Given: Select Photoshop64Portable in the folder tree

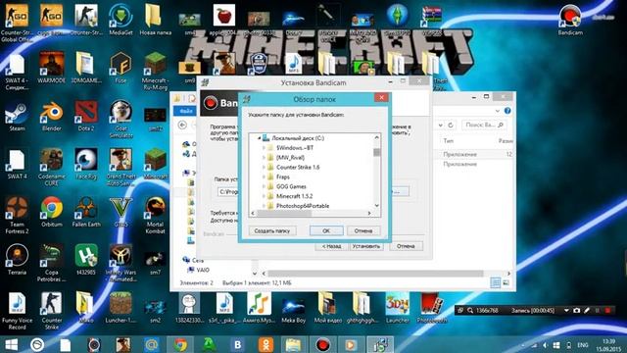Looking at the screenshot, I should [x=303, y=206].
